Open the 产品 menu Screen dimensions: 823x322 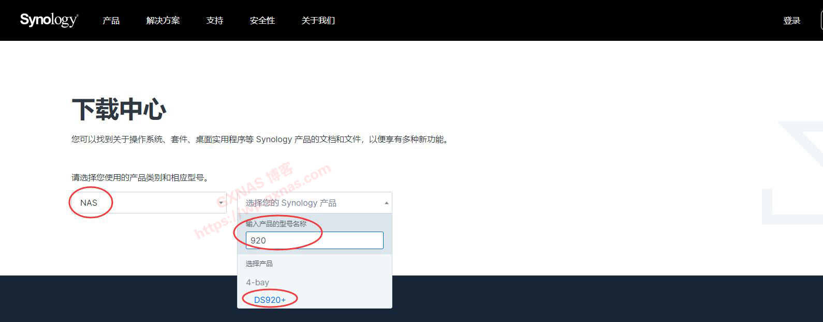point(111,21)
